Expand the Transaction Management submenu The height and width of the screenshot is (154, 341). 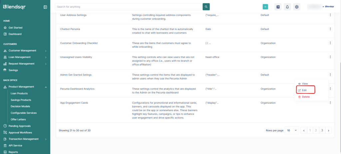tap(46, 139)
